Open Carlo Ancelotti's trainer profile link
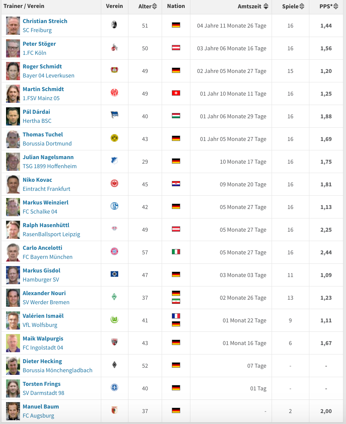The width and height of the screenshot is (346, 424). (x=42, y=248)
